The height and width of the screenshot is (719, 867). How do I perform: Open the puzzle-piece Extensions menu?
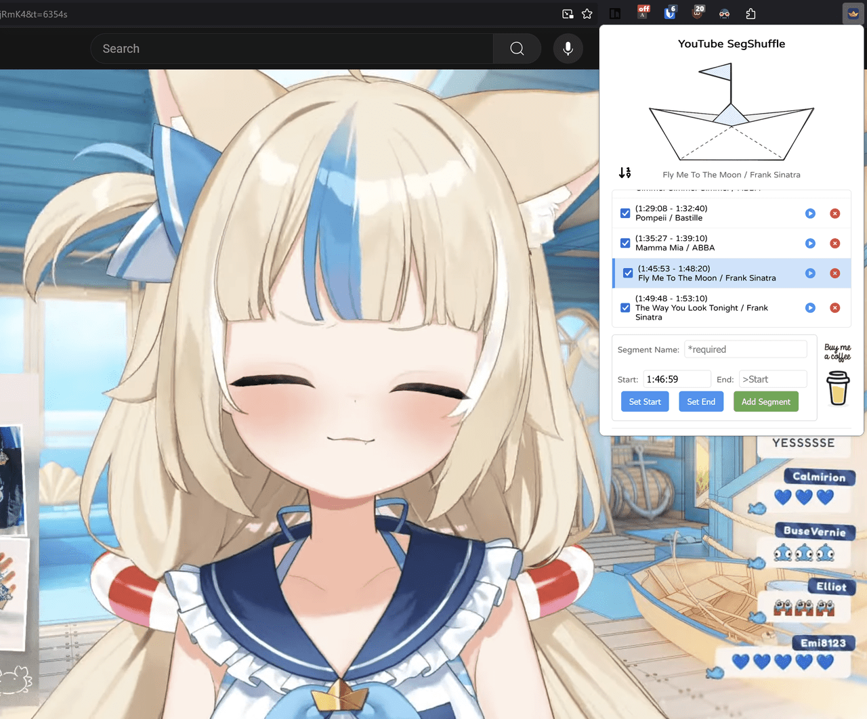tap(750, 14)
